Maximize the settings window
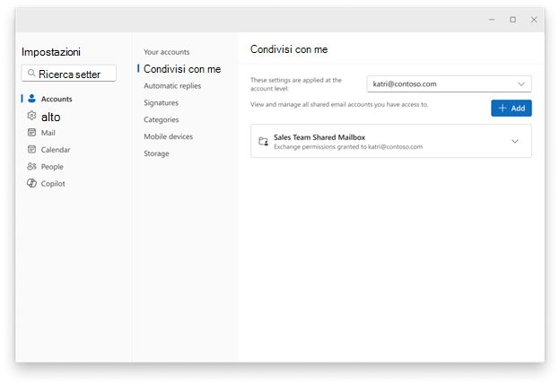Screen dimensions: 560x385 (x=512, y=20)
